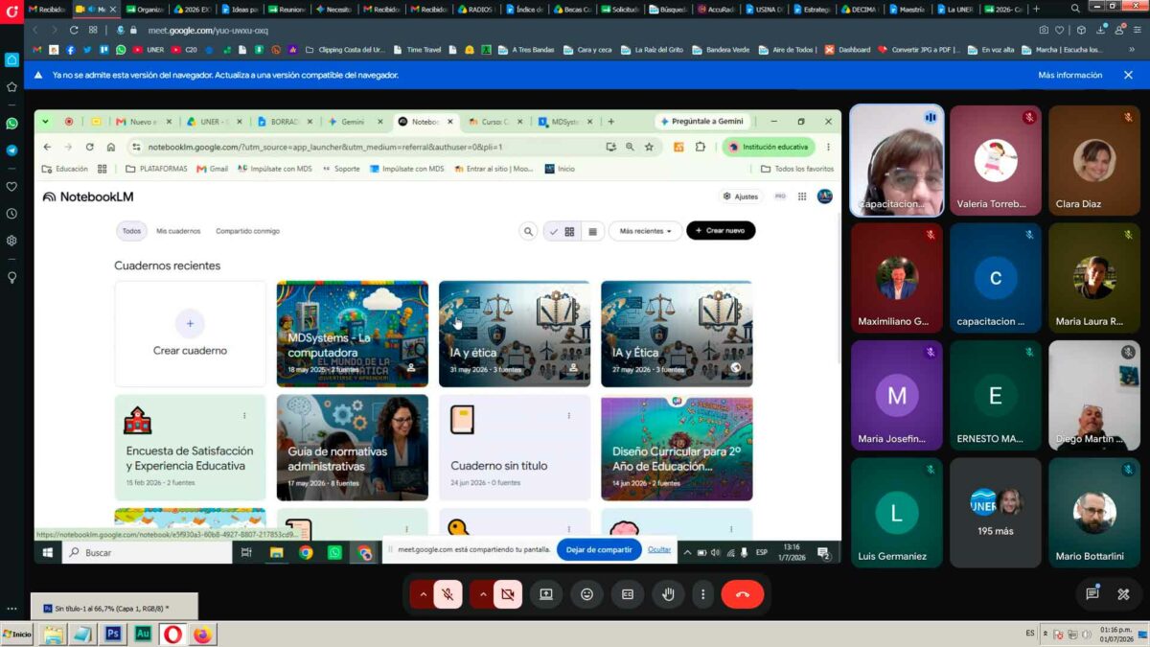Open the emoji reactions button in Meet
This screenshot has height=647, width=1150.
pyautogui.click(x=586, y=594)
